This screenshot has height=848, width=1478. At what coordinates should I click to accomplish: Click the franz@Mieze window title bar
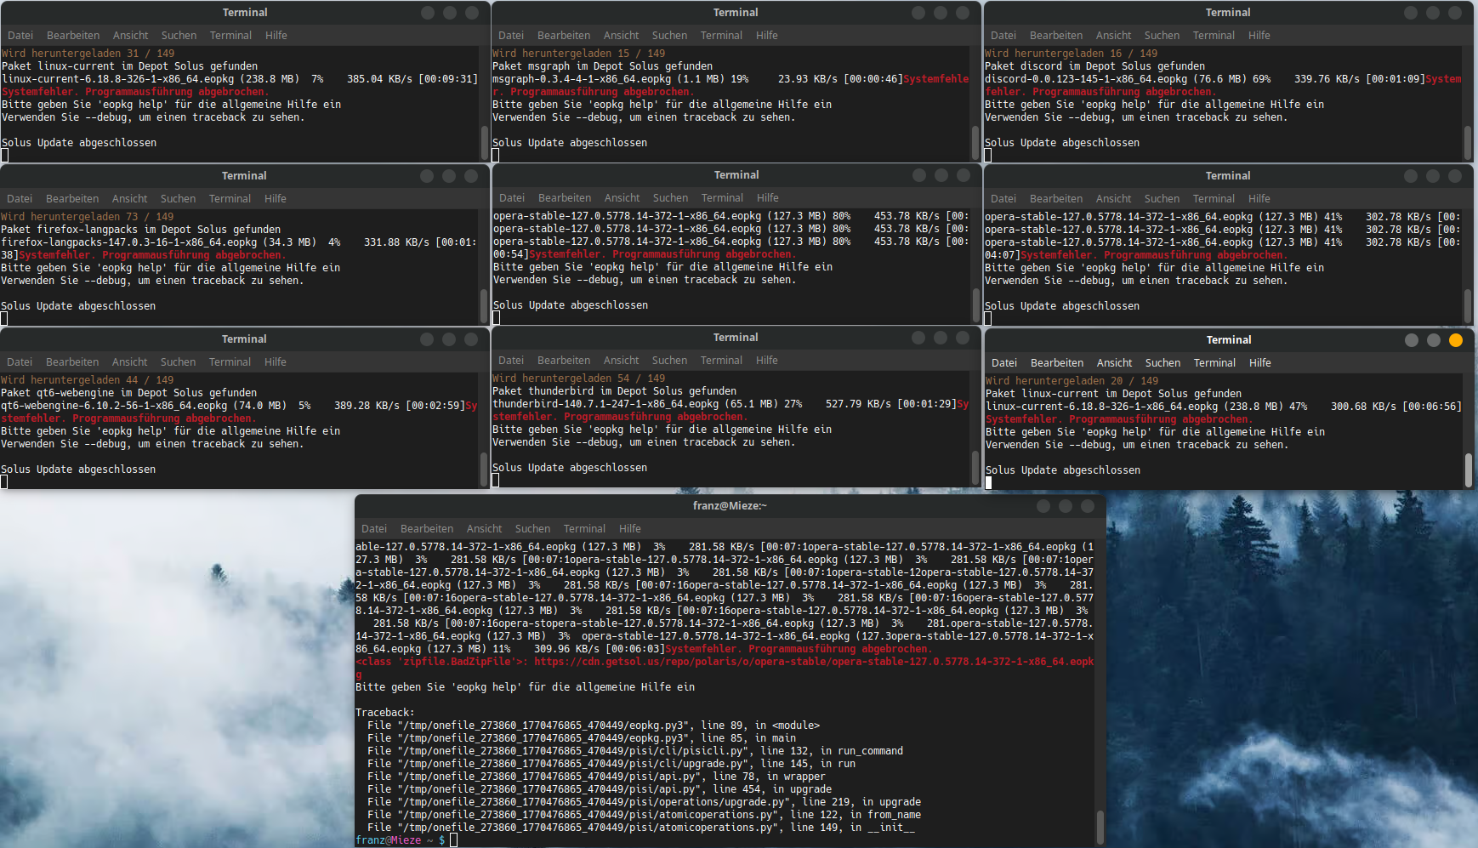(730, 506)
